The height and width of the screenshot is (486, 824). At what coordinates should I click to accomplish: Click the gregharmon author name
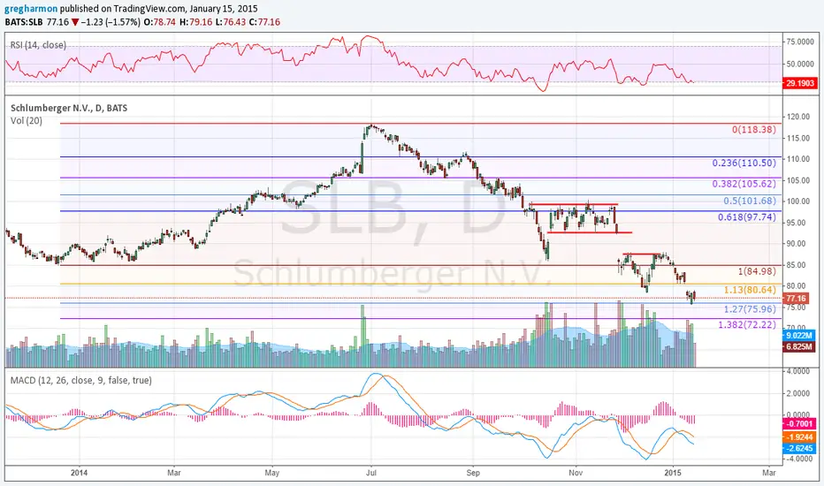(x=31, y=9)
